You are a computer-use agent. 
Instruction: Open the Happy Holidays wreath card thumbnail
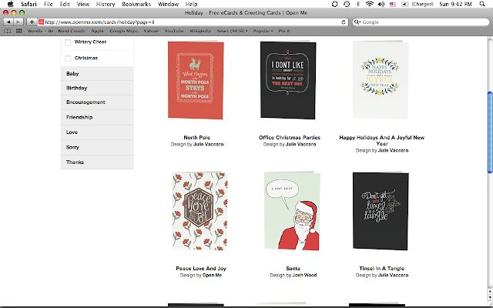[x=381, y=80]
